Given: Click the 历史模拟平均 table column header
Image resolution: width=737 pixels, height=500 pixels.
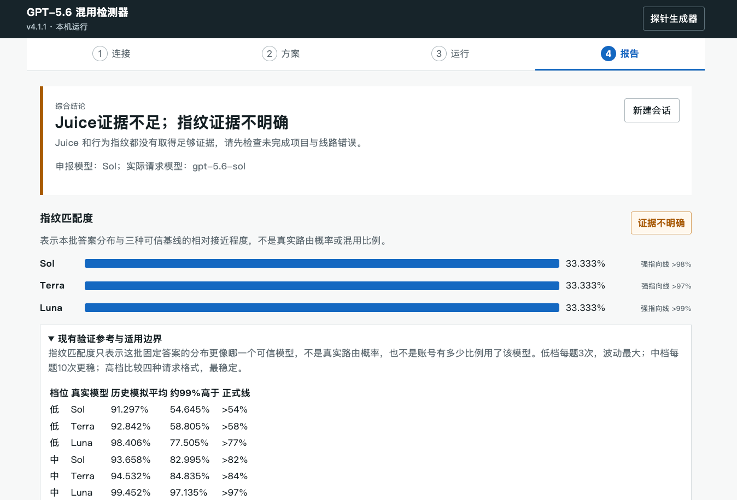Looking at the screenshot, I should [x=139, y=393].
